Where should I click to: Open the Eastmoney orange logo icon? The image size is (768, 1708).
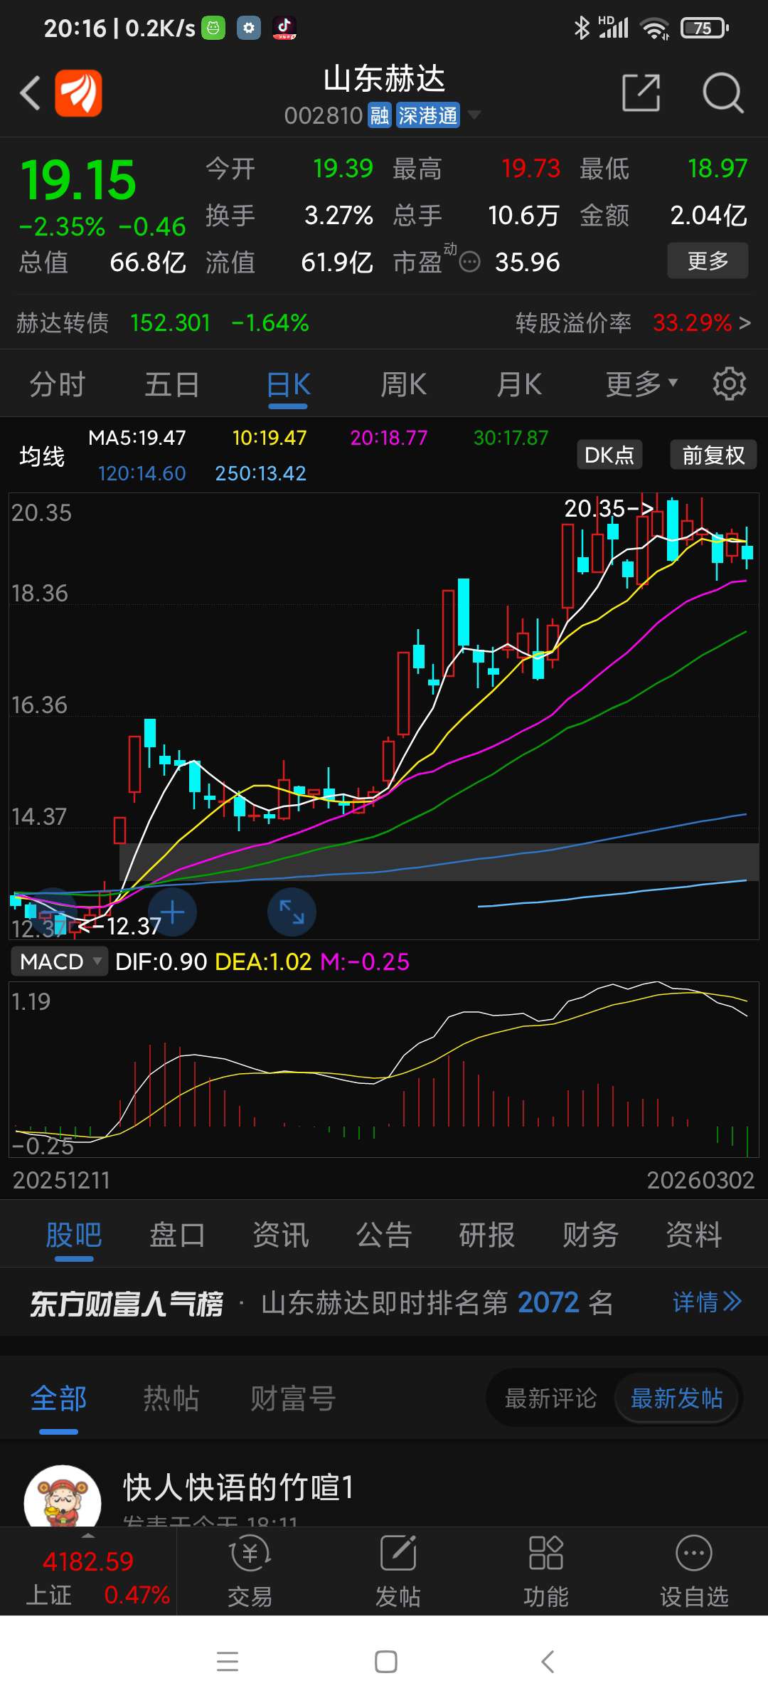pos(79,93)
